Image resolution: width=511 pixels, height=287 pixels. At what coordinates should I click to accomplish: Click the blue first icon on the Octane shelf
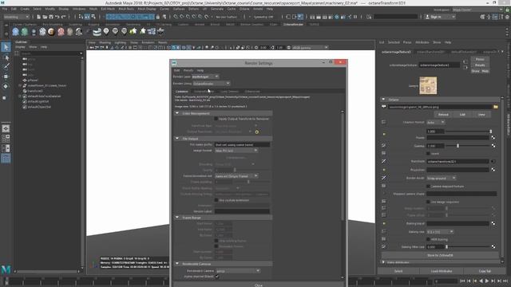pyautogui.click(x=16, y=32)
